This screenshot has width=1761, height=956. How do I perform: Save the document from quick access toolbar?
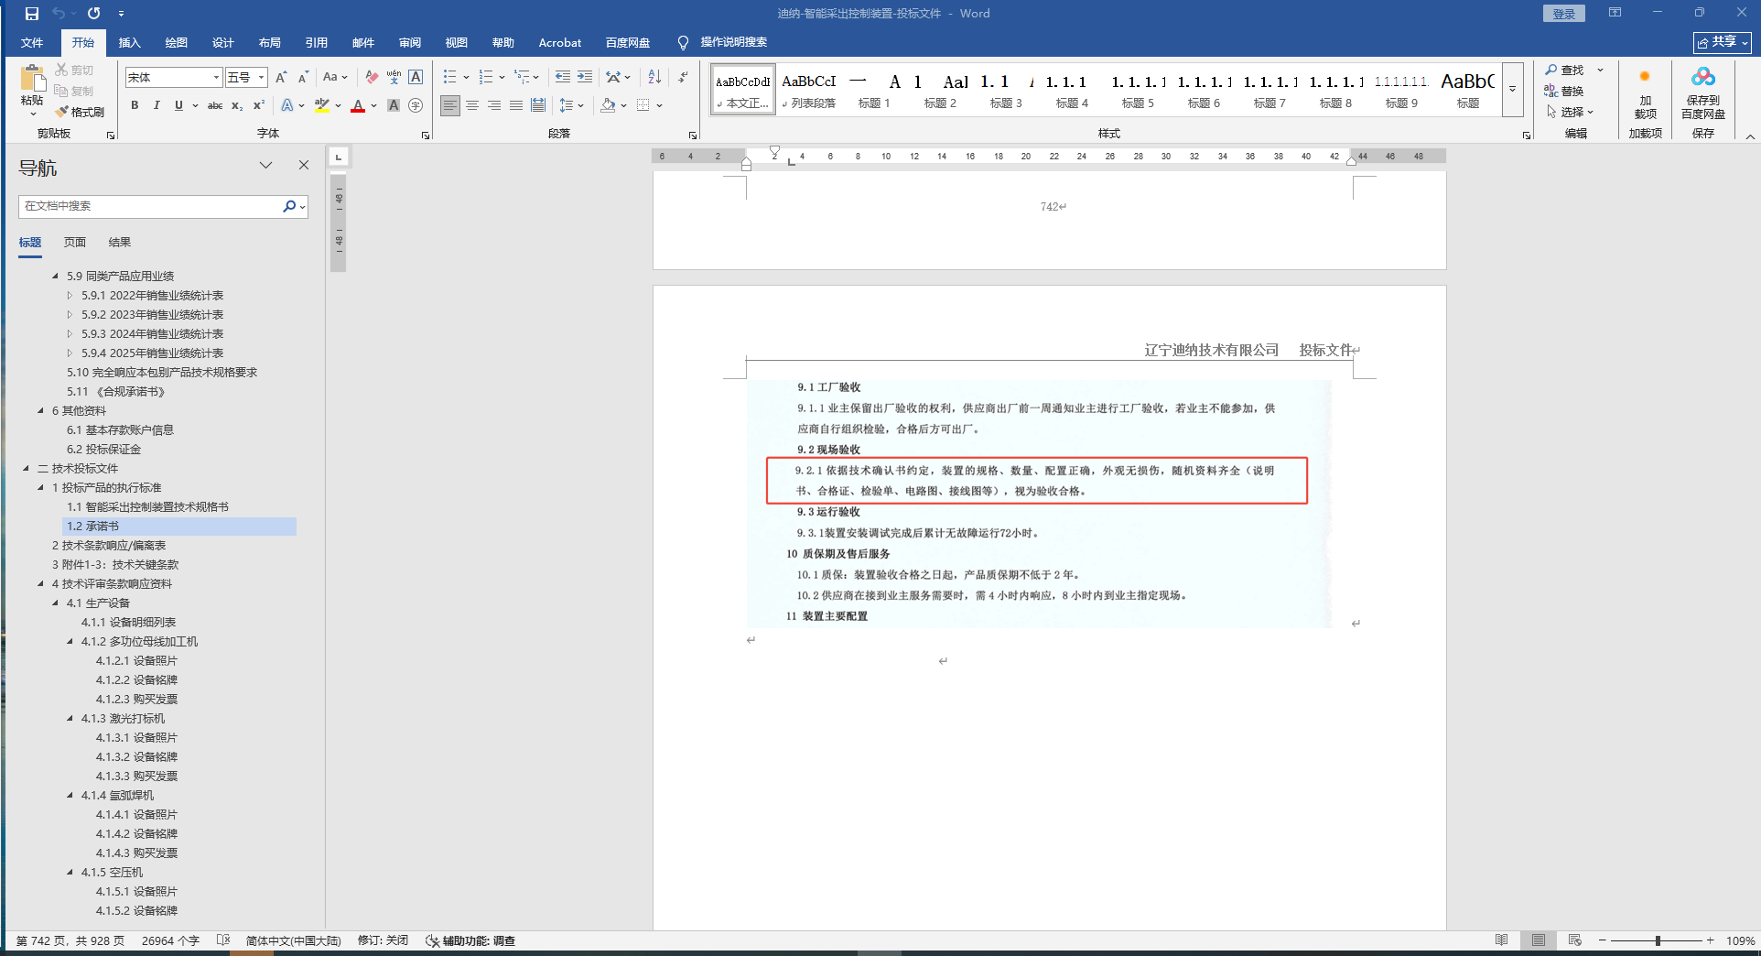coord(32,14)
